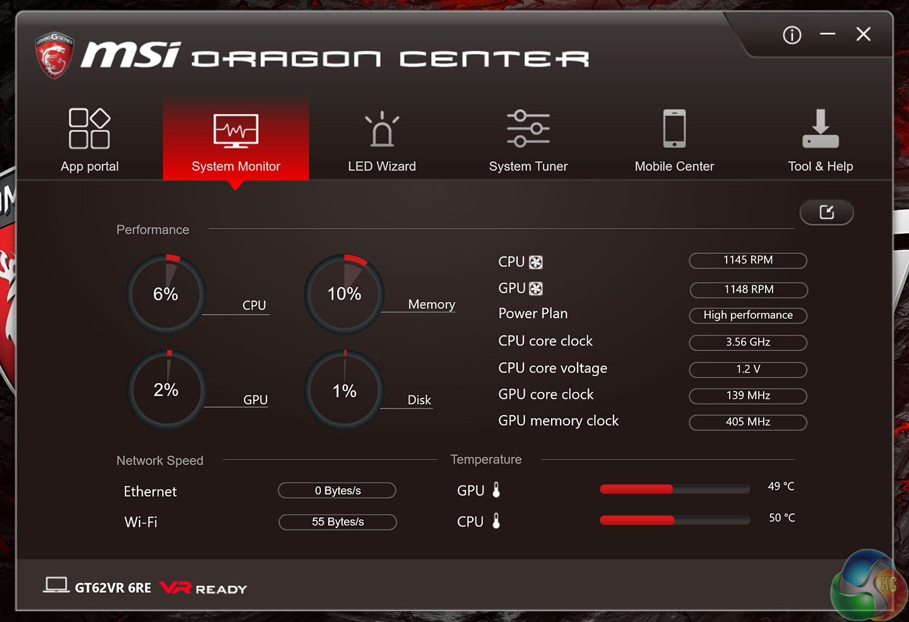Click the info icon in title bar
The width and height of the screenshot is (909, 622).
pos(792,35)
